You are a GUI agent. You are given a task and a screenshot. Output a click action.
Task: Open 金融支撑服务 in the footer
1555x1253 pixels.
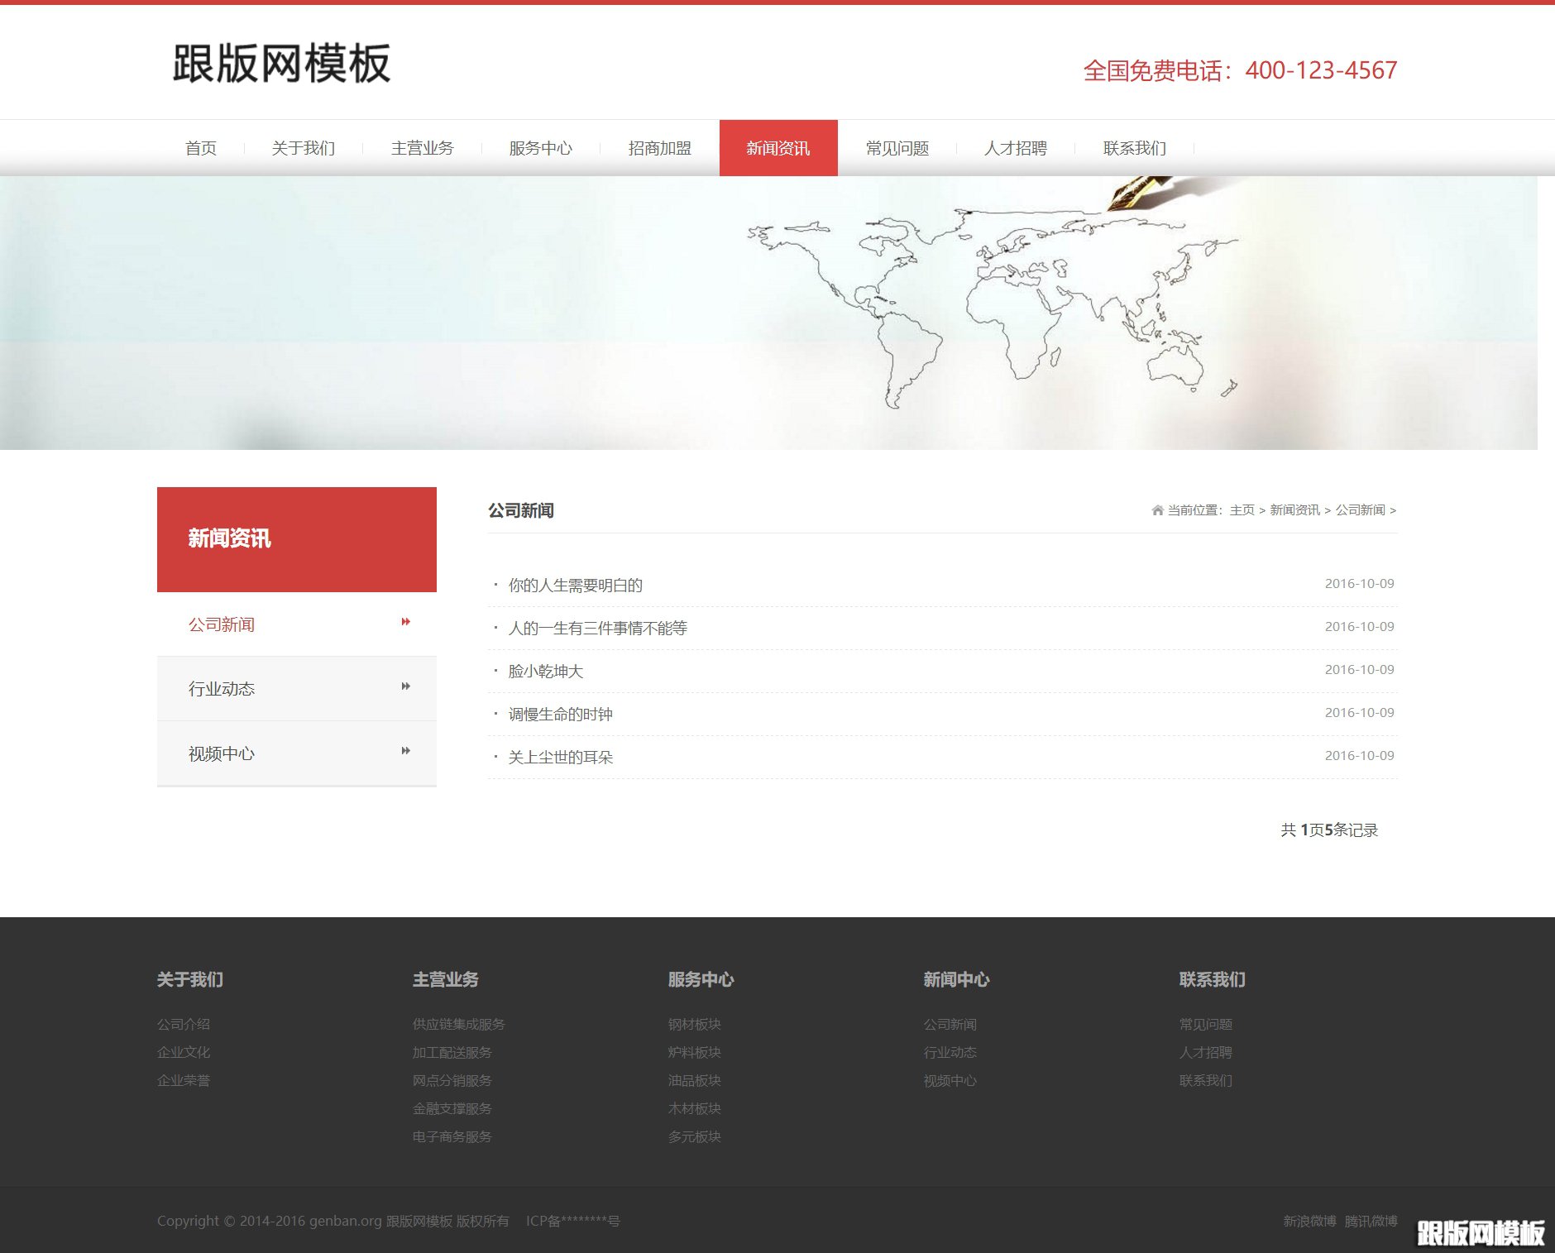tap(452, 1108)
